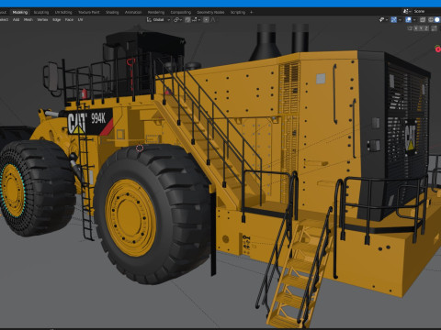Switch to the Texture Paint workspace
441x330 pixels.
(89, 12)
